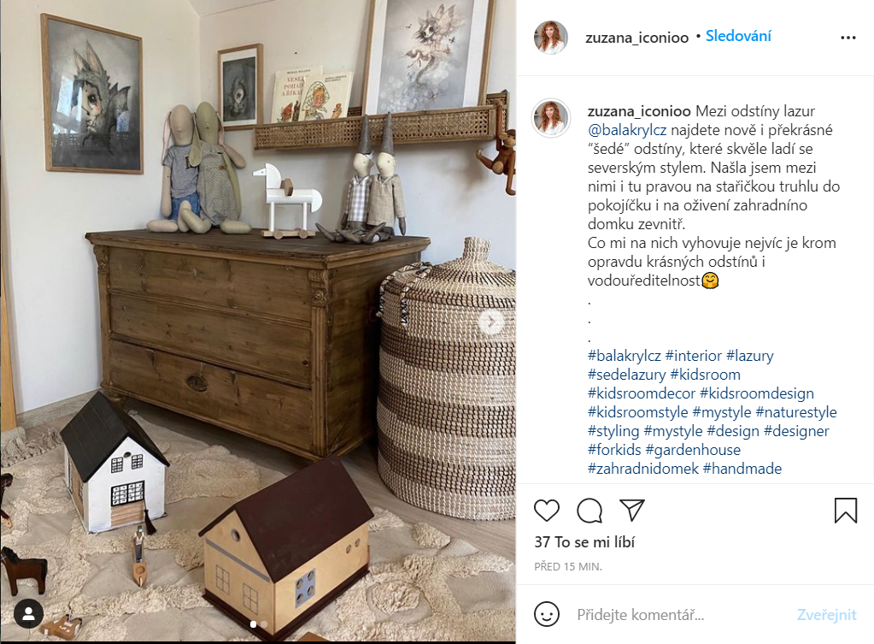Open the #kidsroomdecor hashtag

(x=641, y=393)
